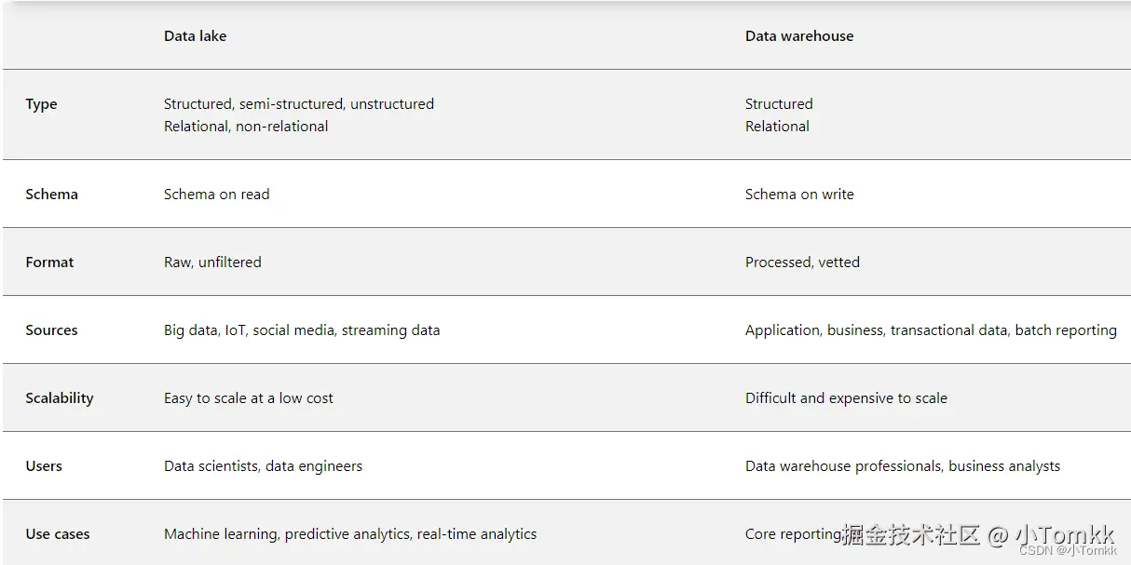Click the "Data warehouse" column header
Image resolution: width=1131 pixels, height=565 pixels.
pyautogui.click(x=798, y=36)
